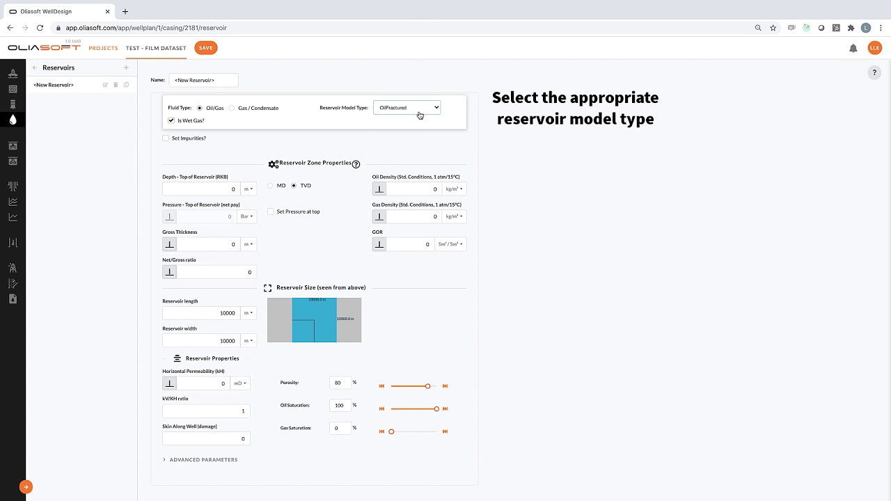Click the rig platform icon at sidebar top
The image size is (891, 501).
click(x=13, y=74)
